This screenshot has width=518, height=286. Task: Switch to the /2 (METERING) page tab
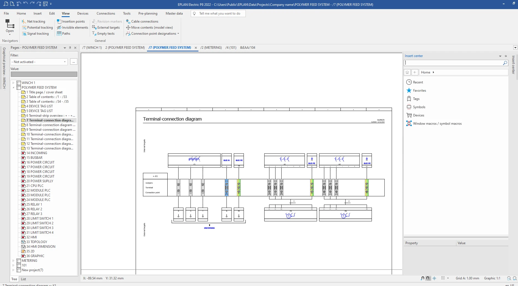pyautogui.click(x=211, y=48)
